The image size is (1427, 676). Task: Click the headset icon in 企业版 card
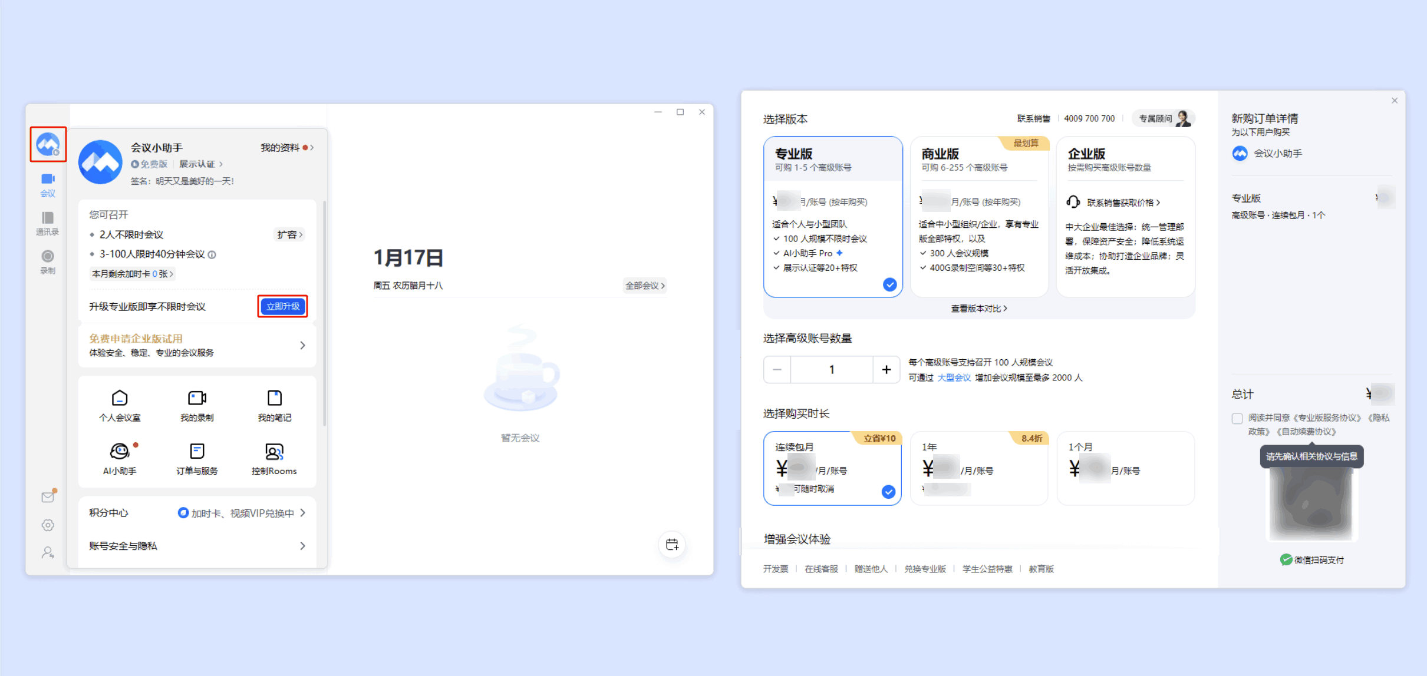click(x=1073, y=202)
